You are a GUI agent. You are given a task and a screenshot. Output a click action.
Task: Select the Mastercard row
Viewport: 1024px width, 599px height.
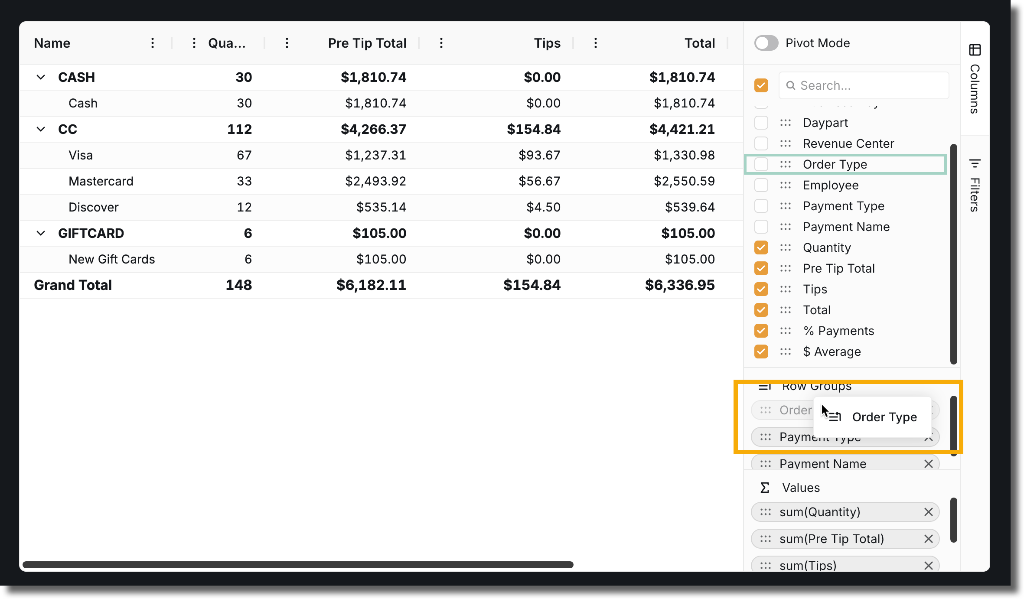tap(381, 181)
